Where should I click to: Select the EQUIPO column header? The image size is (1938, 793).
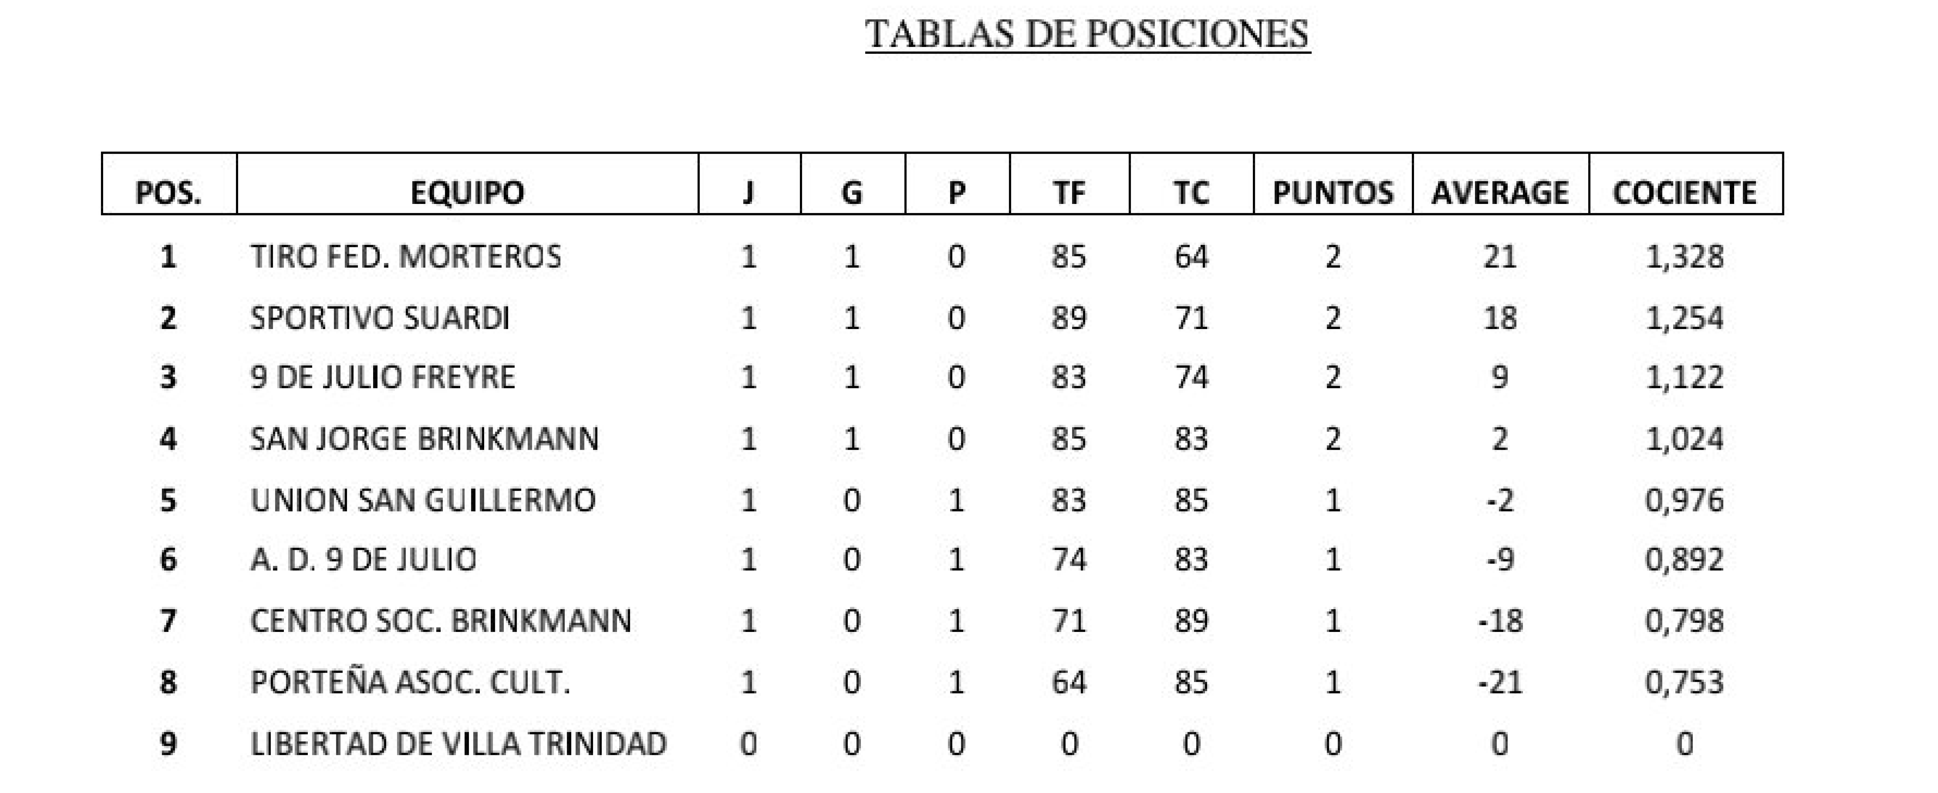(467, 193)
